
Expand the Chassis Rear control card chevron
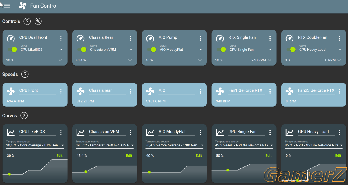[x=130, y=60]
